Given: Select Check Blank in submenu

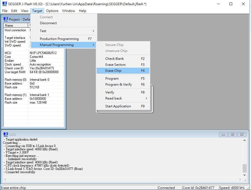Looking at the screenshot, I should 123,58.
